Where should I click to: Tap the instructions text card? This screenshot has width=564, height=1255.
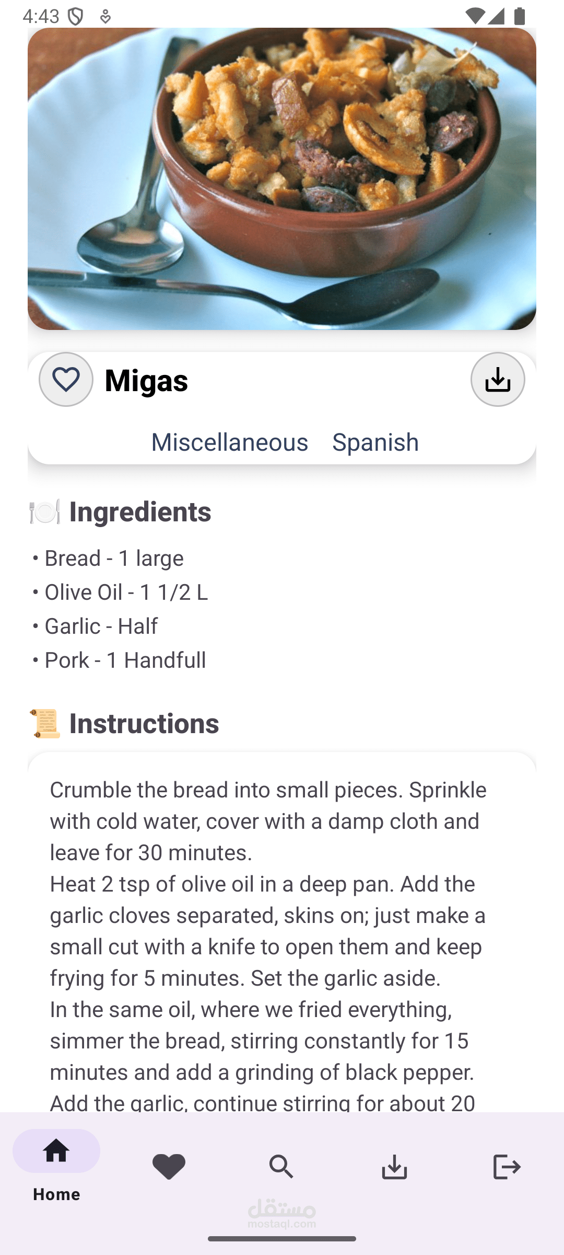tap(282, 931)
